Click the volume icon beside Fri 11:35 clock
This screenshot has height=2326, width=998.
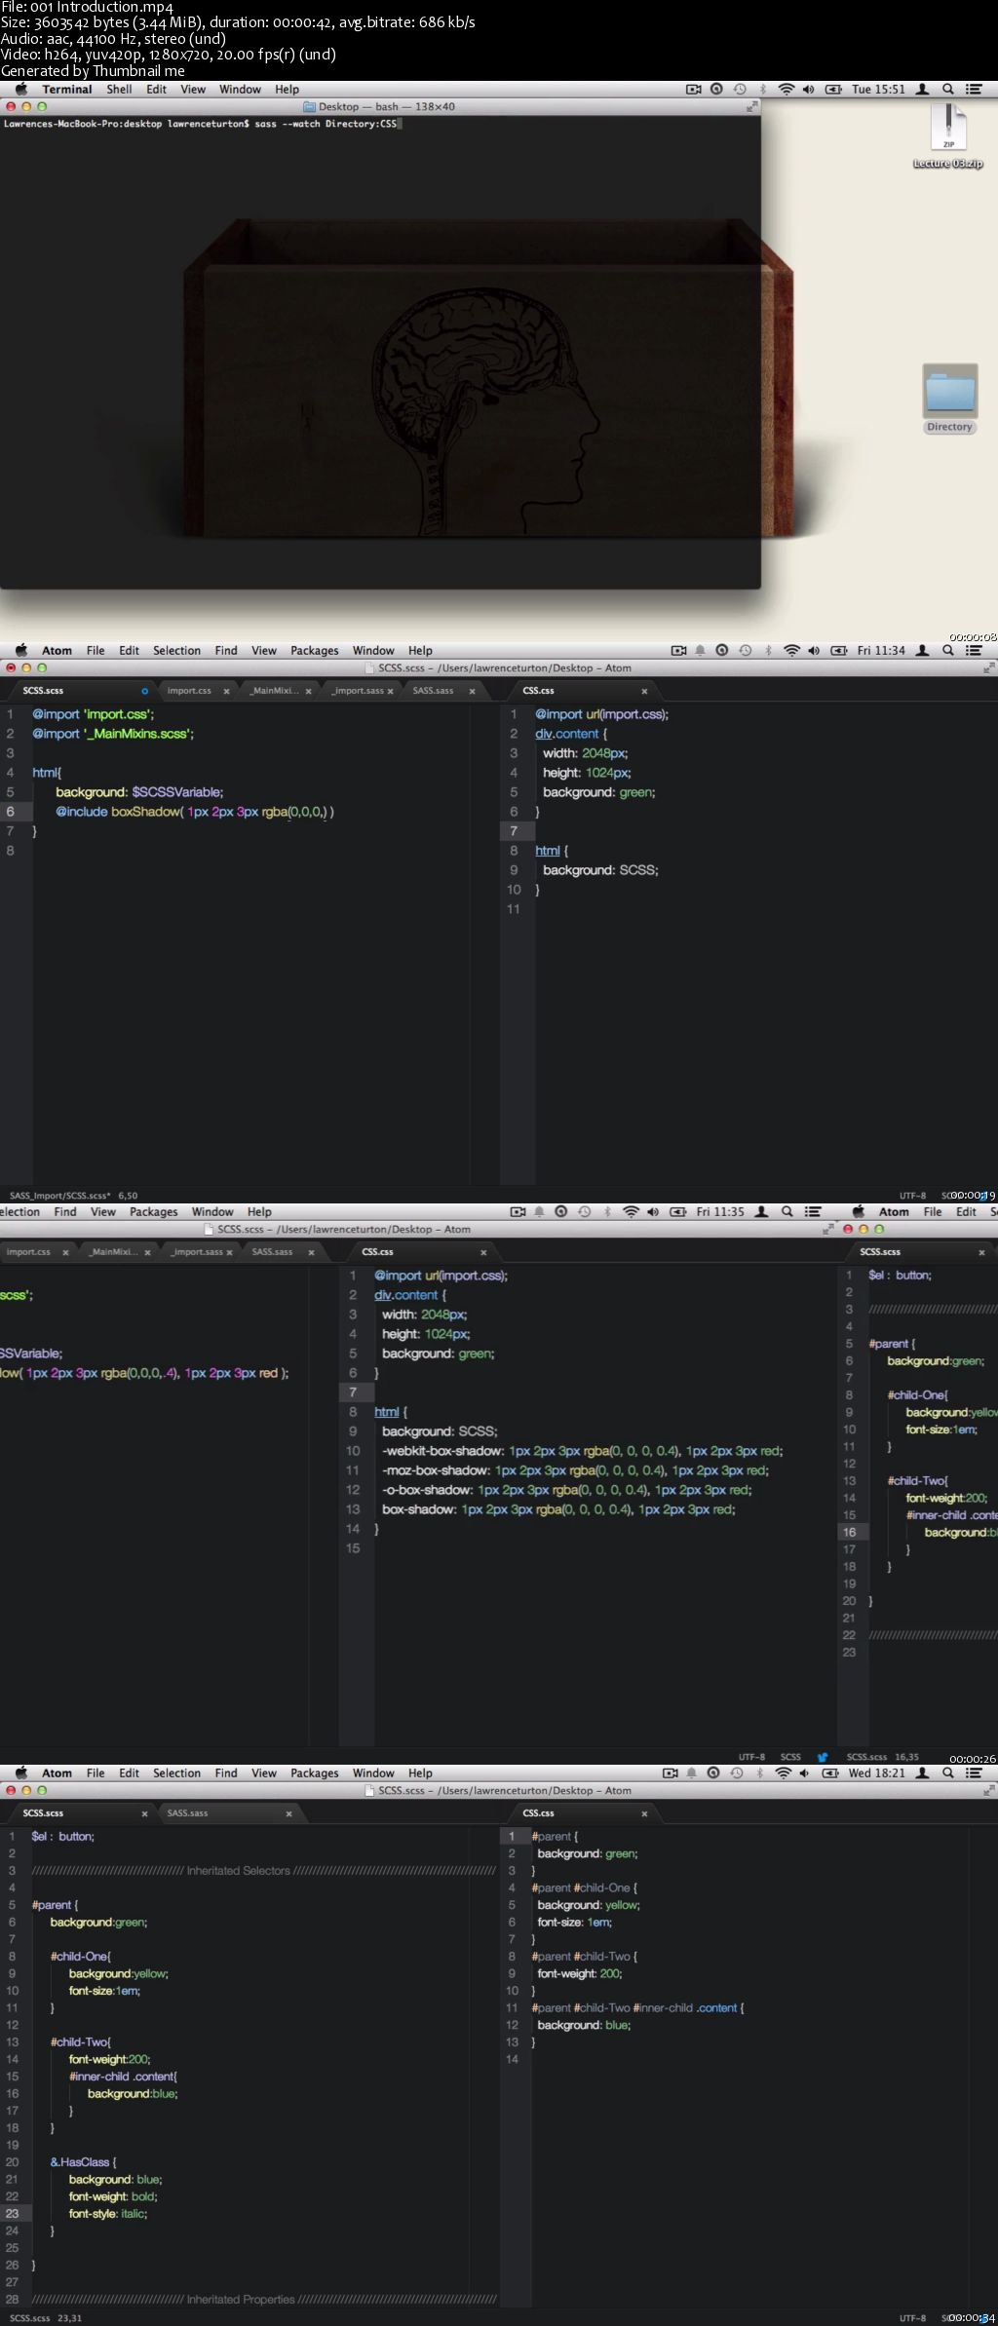point(653,1211)
